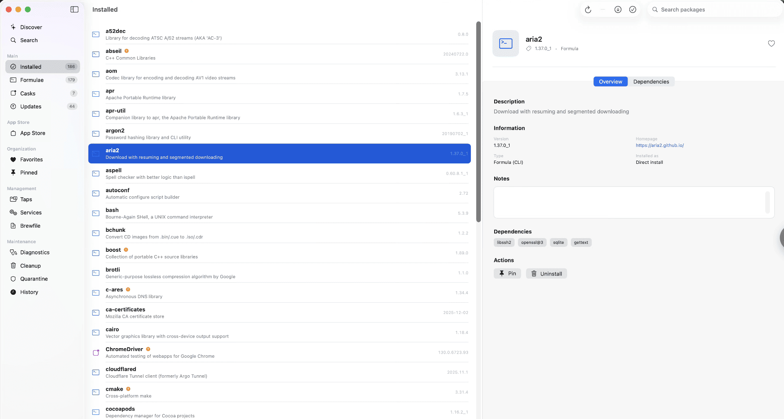Uninstall the aria2 package
The height and width of the screenshot is (419, 784).
click(x=546, y=273)
